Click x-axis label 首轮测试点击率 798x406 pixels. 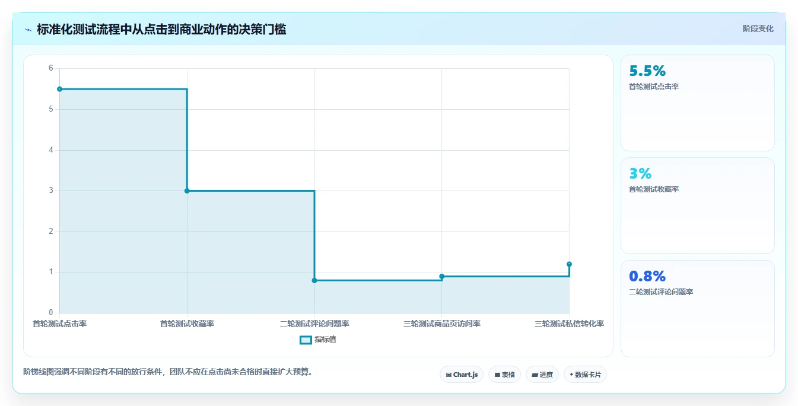59,323
